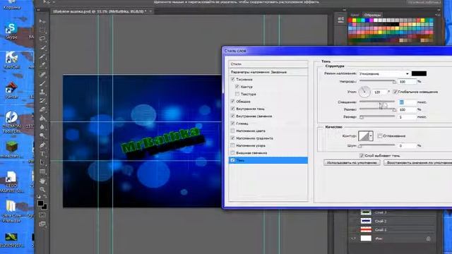The height and width of the screenshot is (254, 452).
Task: Change screen mode at toolbar bottom
Action: point(42,224)
